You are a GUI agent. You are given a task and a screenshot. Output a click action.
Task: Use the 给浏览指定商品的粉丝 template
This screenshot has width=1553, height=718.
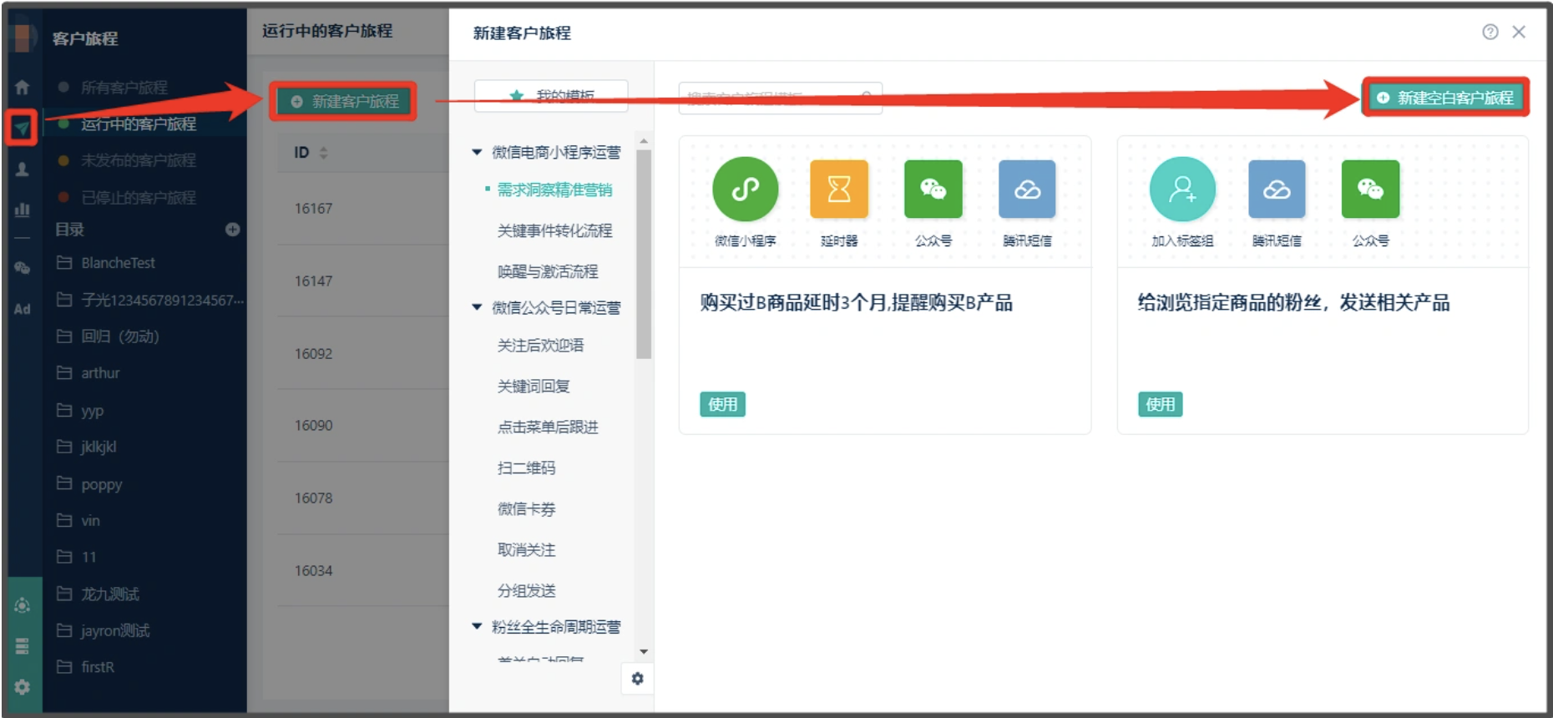pyautogui.click(x=1160, y=404)
